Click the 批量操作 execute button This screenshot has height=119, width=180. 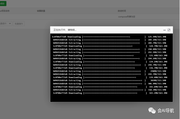click(19, 24)
